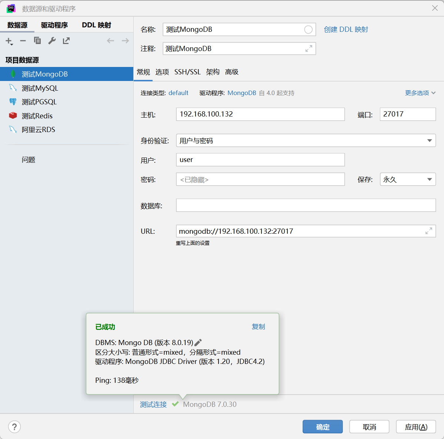Screen dimensions: 444x439
Task: Open the 问题 section in sidebar
Action: pyautogui.click(x=28, y=160)
